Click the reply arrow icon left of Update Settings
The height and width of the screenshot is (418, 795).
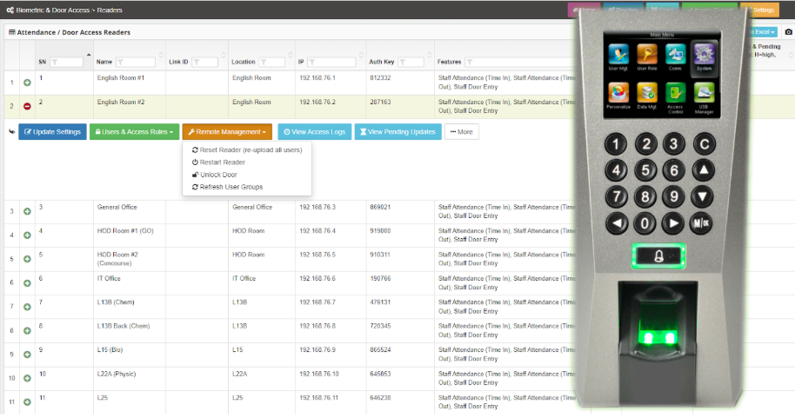pyautogui.click(x=11, y=132)
